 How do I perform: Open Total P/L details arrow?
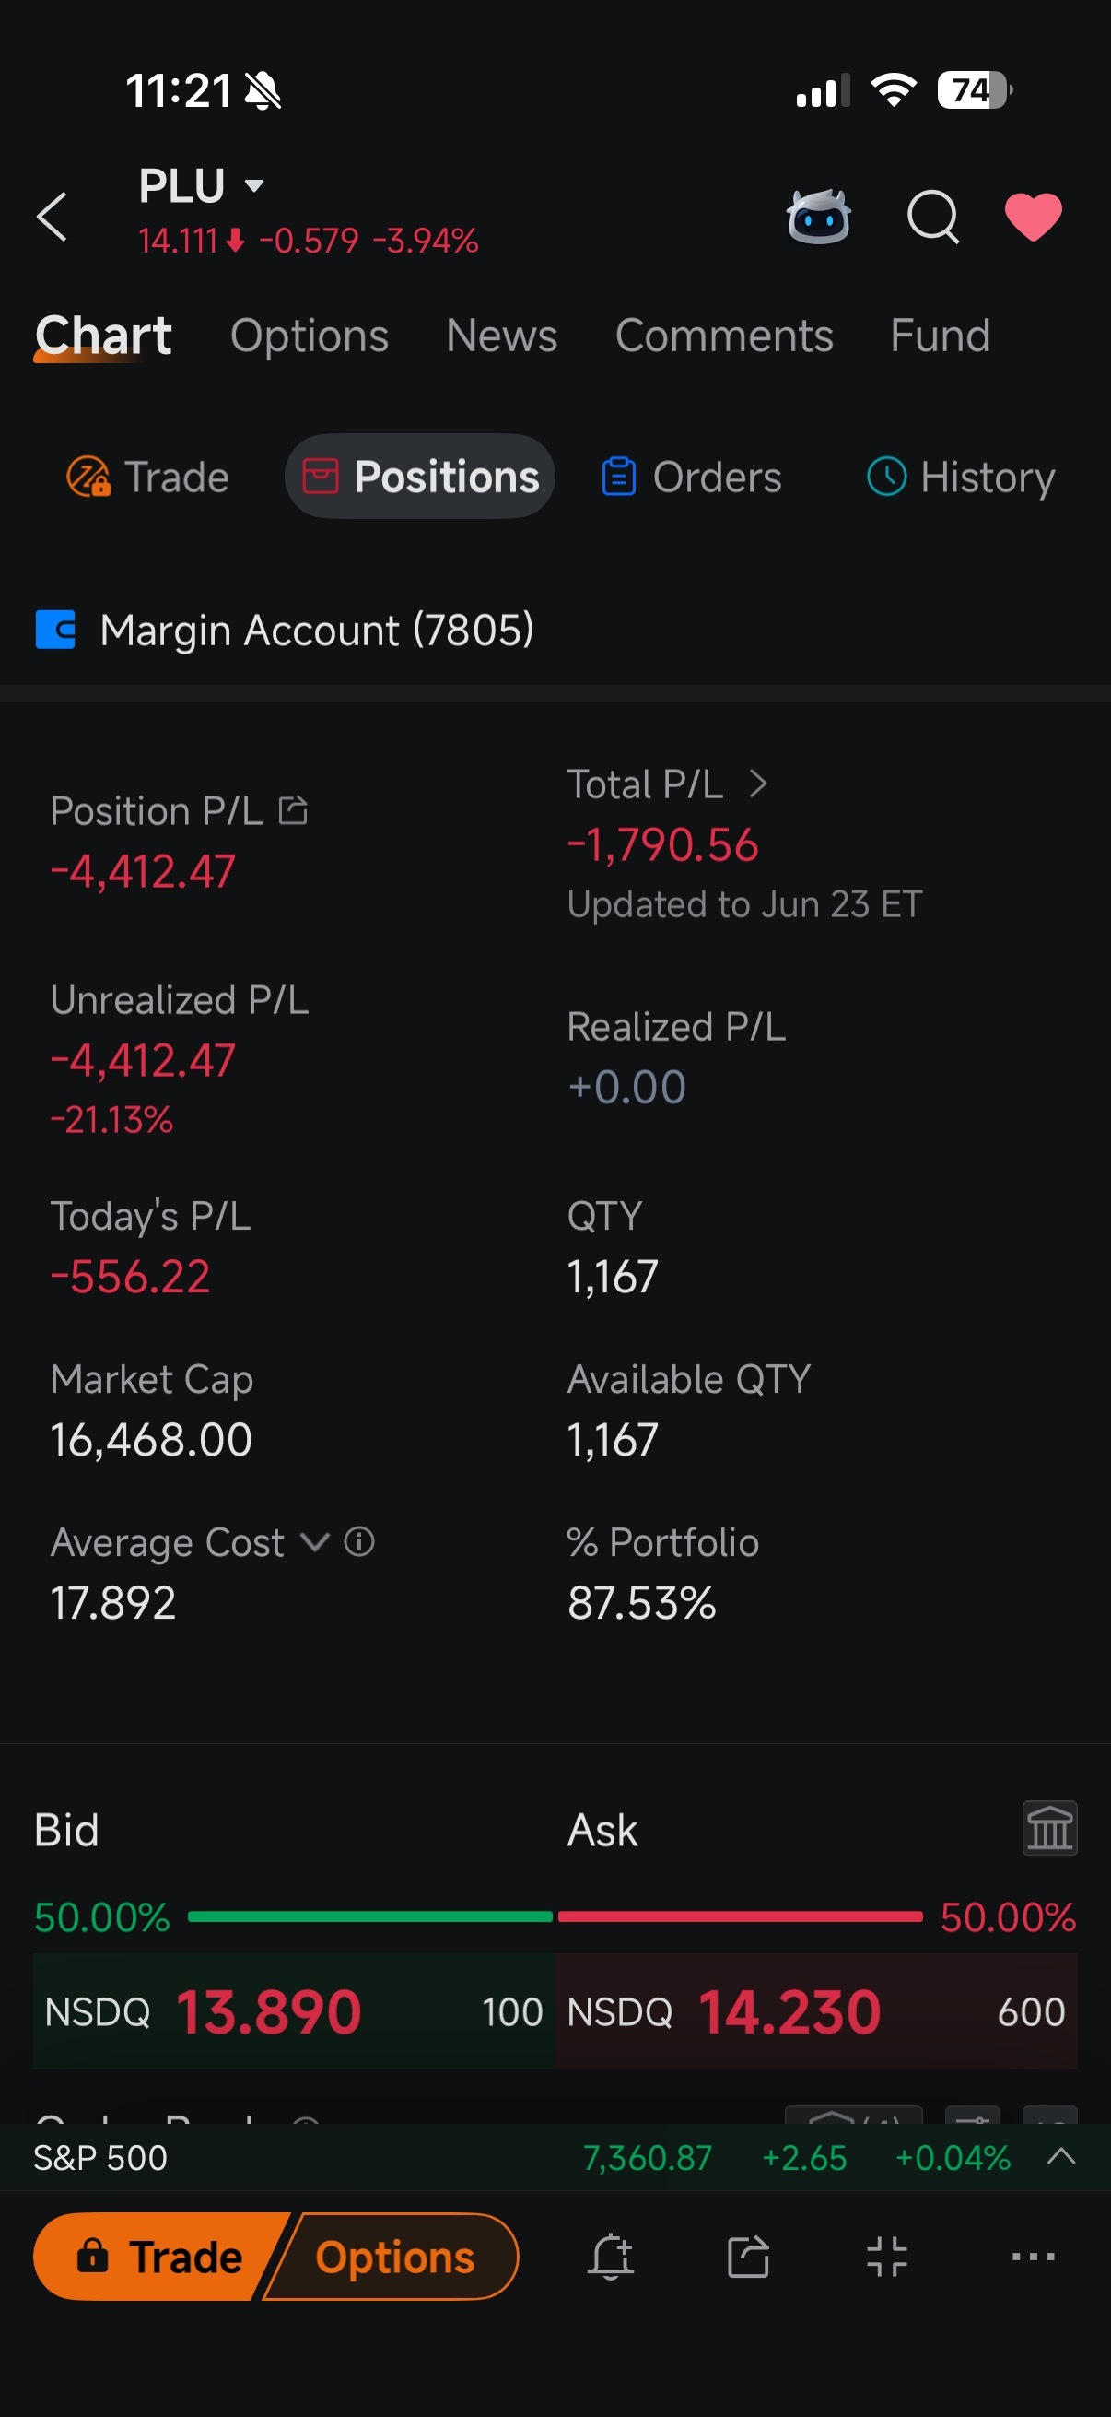757,784
